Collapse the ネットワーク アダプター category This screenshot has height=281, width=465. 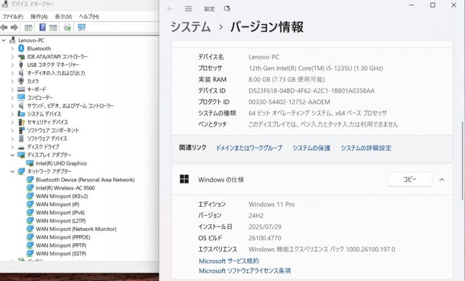point(12,171)
